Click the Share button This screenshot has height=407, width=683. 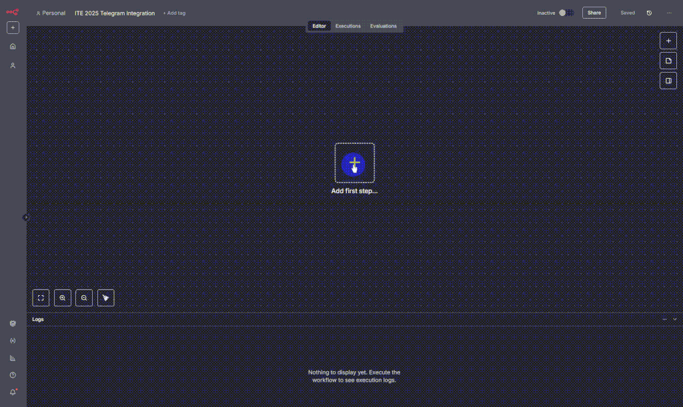(594, 13)
